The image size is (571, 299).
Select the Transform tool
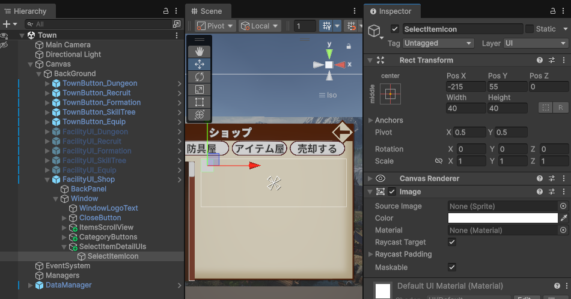click(x=200, y=115)
